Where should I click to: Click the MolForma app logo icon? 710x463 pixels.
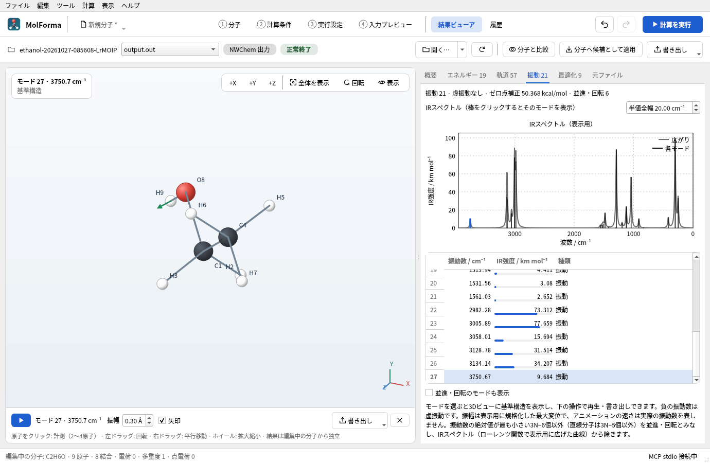coord(14,24)
